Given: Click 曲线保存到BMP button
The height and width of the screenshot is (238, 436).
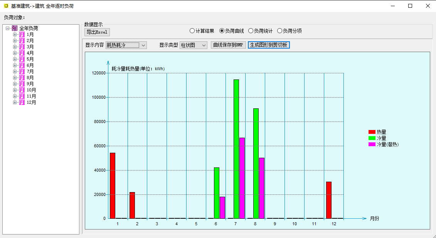Looking at the screenshot, I should point(228,45).
